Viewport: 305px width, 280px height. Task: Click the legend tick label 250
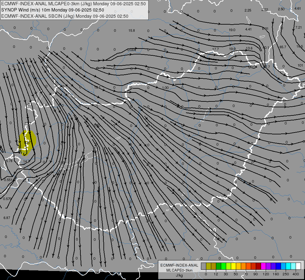pos(286,274)
